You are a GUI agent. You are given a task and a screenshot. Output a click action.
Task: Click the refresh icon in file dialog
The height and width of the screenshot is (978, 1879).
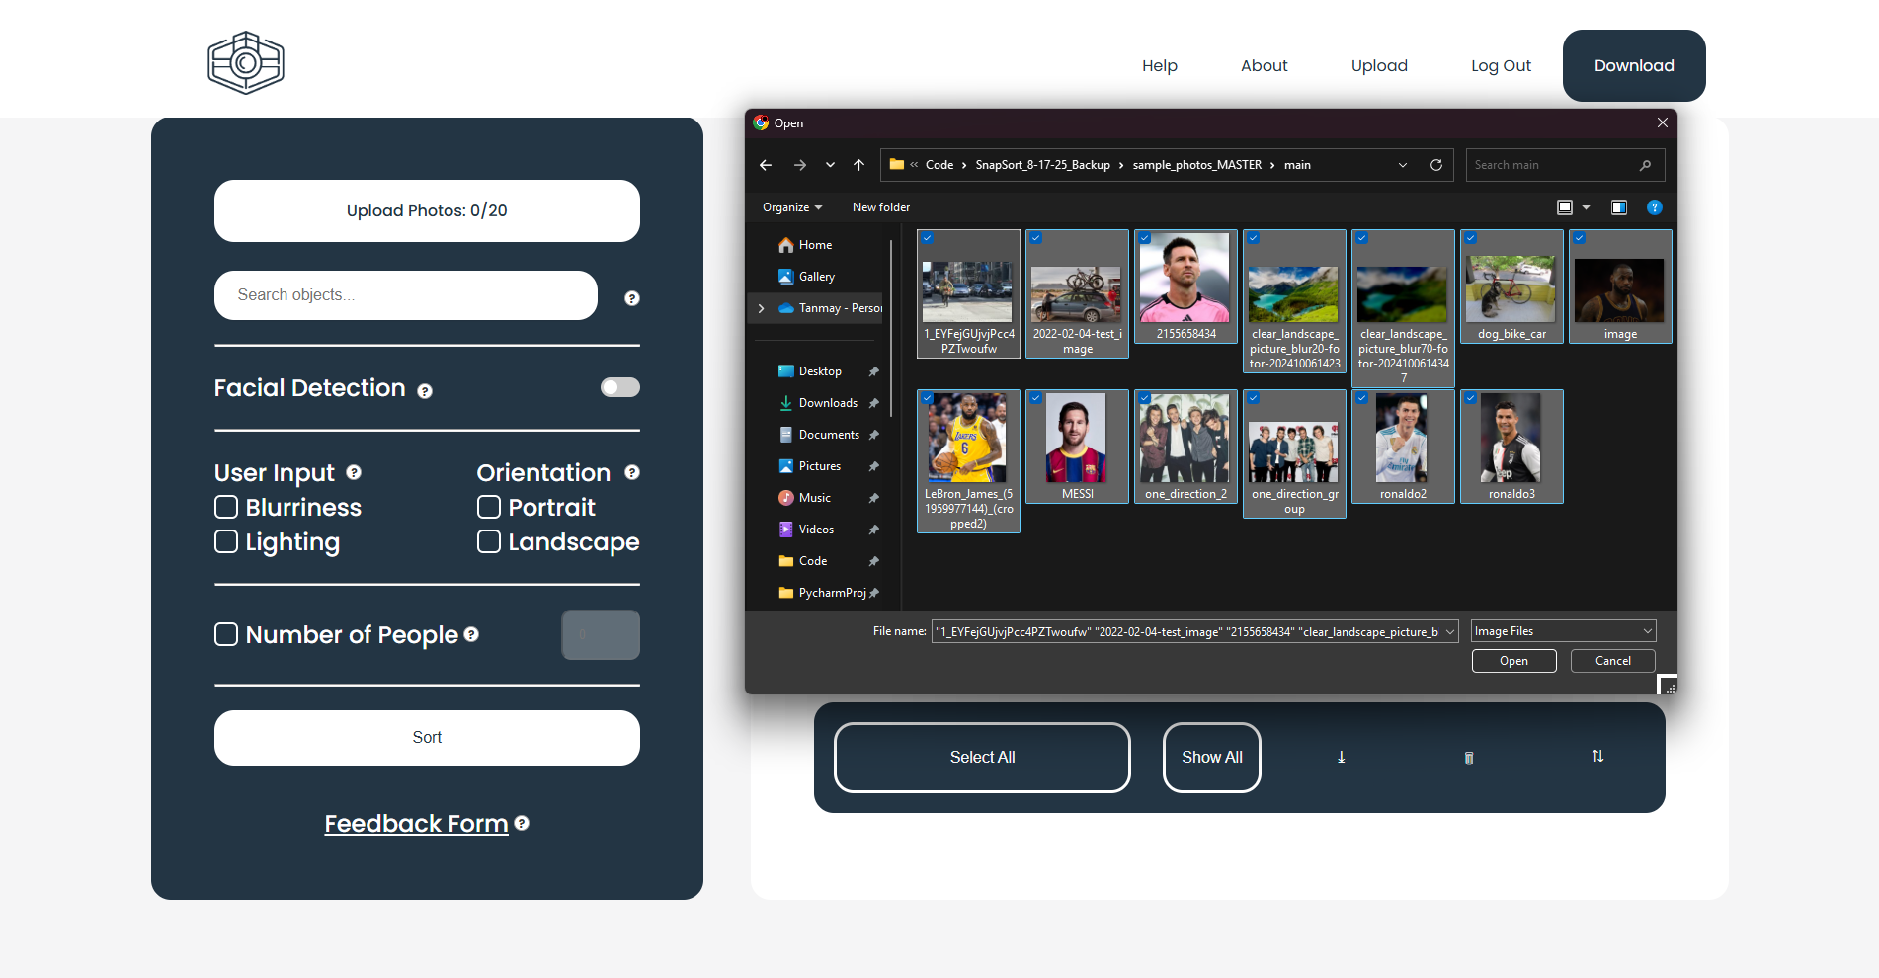1436,165
